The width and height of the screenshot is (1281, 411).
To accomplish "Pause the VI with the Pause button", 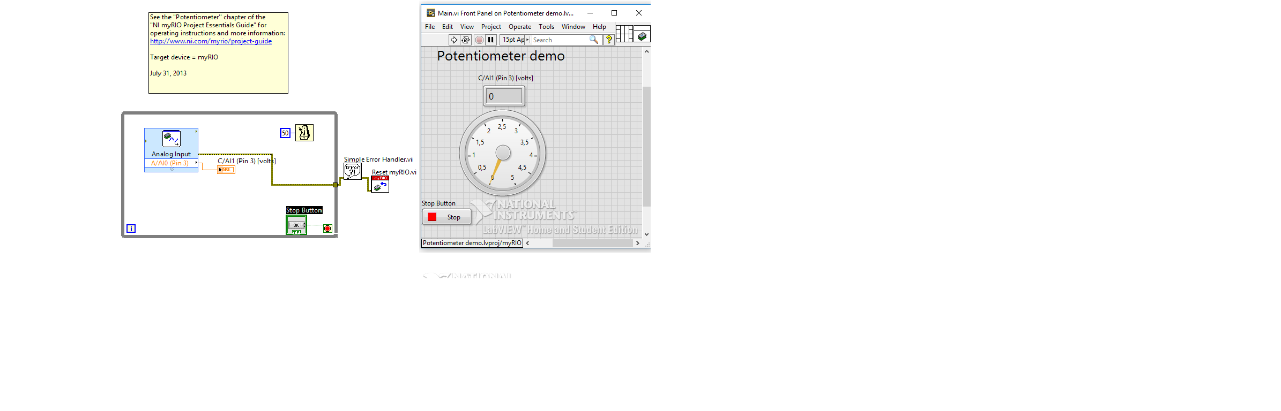I will coord(490,40).
